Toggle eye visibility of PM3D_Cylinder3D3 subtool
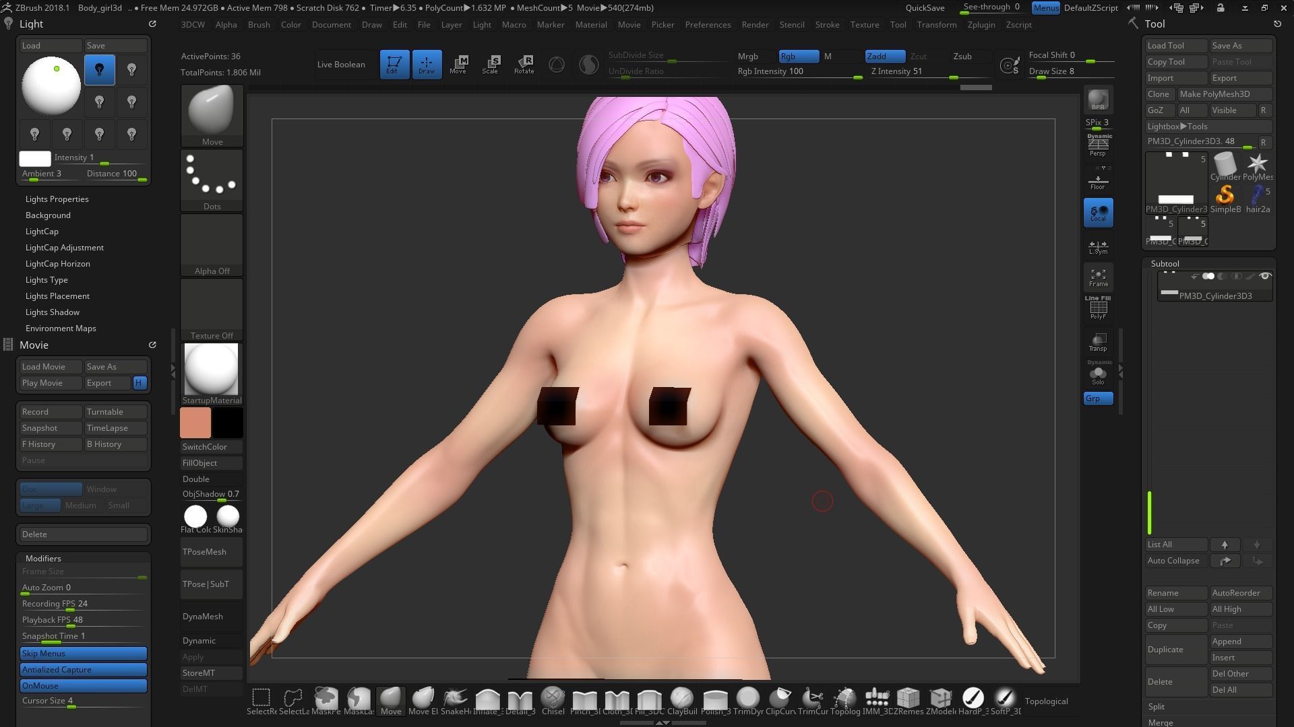Viewport: 1294px width, 727px height. click(1265, 277)
